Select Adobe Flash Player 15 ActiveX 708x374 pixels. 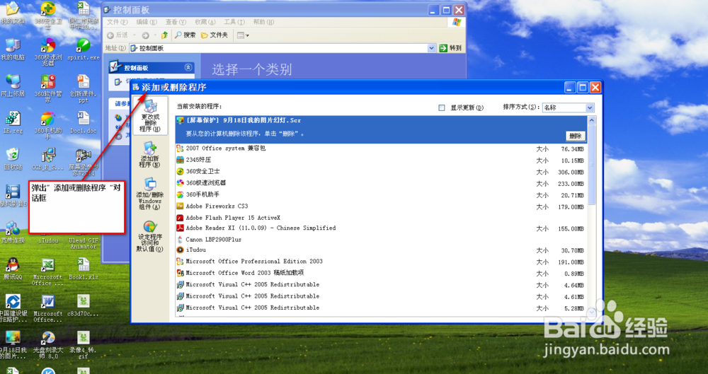[382, 218]
